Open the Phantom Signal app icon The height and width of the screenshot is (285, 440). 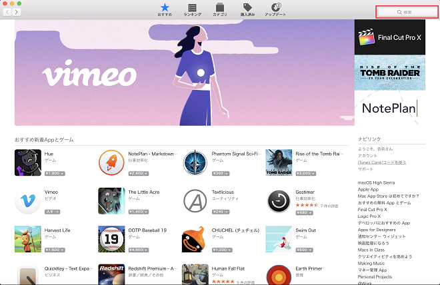195,162
